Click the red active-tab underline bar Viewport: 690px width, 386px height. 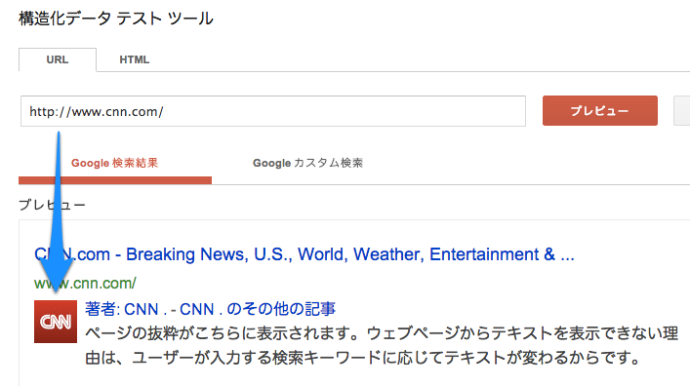pyautogui.click(x=115, y=180)
